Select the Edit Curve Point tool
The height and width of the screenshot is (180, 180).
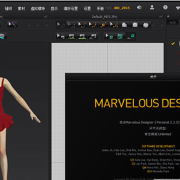[x=92, y=25]
